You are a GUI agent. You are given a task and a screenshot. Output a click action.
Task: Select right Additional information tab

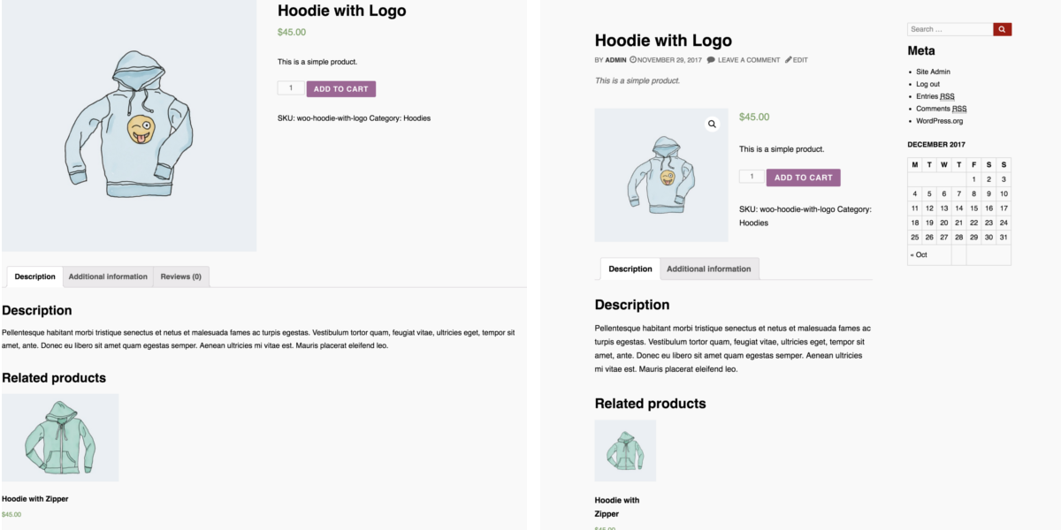click(x=709, y=269)
